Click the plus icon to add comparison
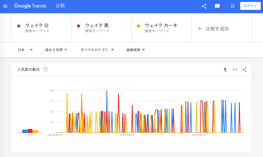The width and height of the screenshot is (263, 157). [x=199, y=28]
